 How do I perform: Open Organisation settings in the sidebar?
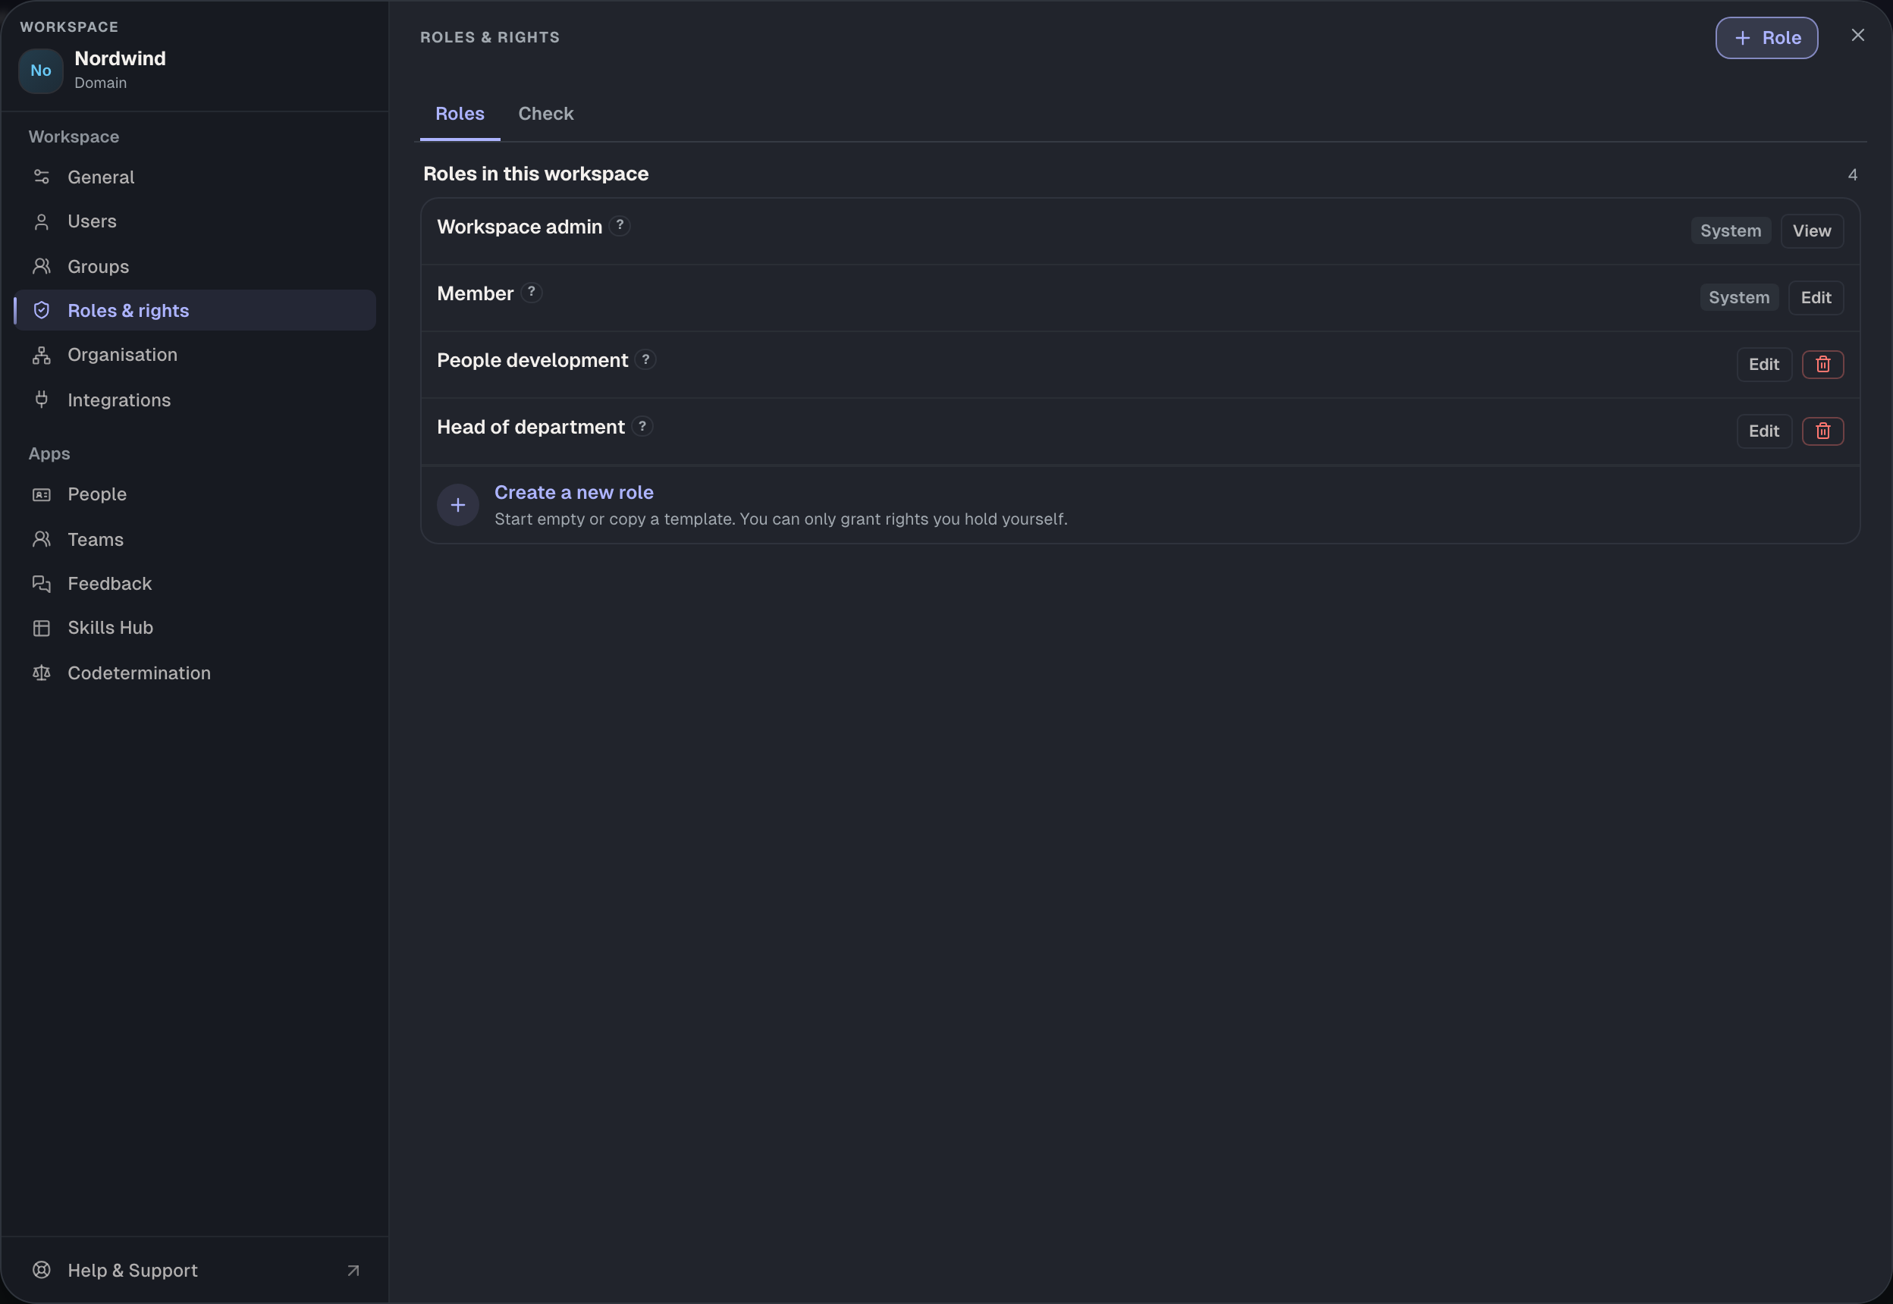[x=194, y=355]
